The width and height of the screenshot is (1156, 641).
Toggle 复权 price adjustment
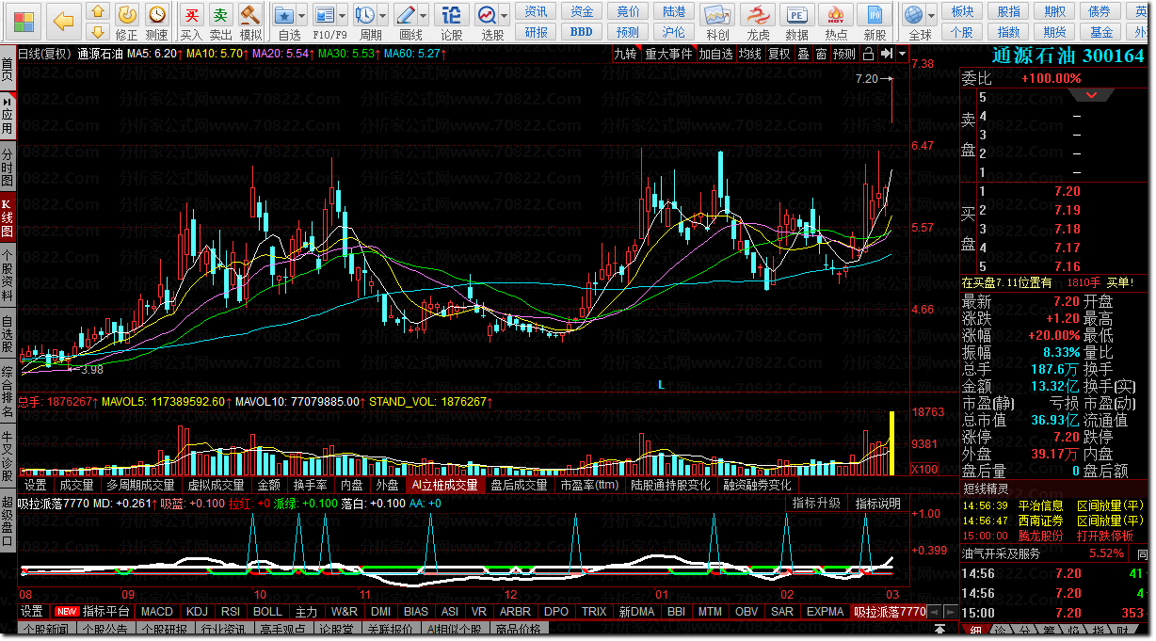point(779,54)
